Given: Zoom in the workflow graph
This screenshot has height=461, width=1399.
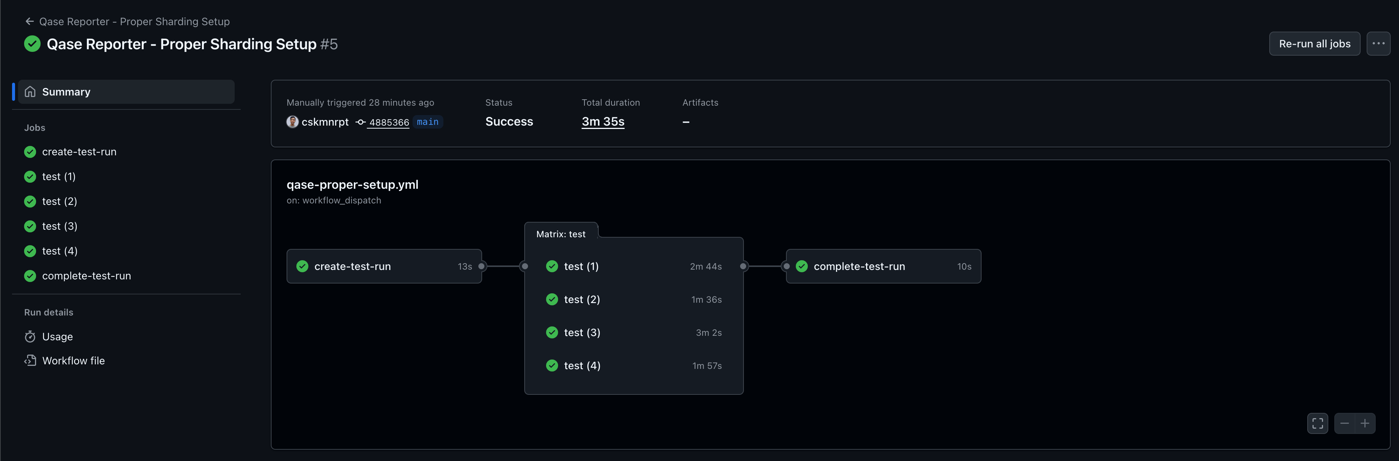Looking at the screenshot, I should pos(1365,423).
